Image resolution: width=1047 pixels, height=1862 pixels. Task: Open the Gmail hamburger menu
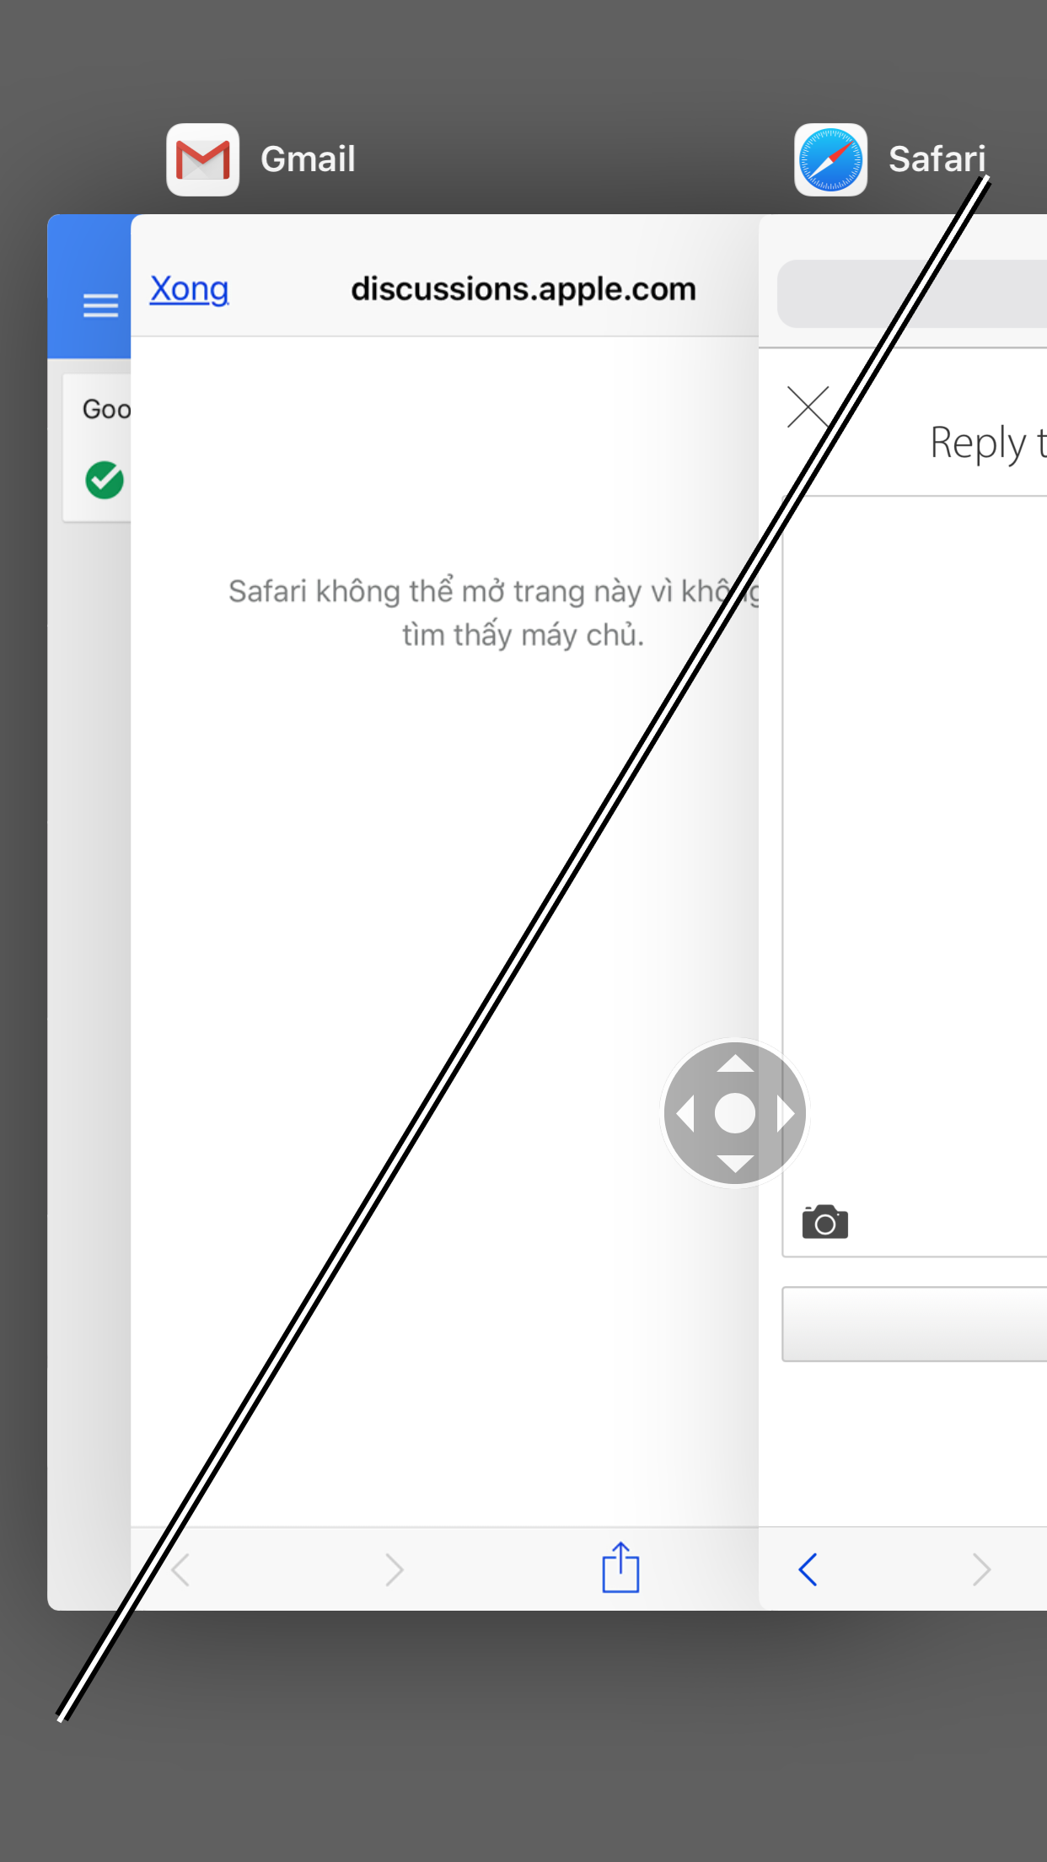(100, 305)
